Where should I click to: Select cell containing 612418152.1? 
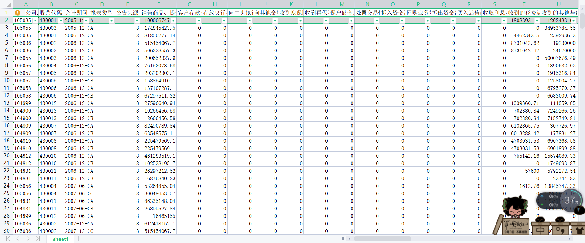[x=158, y=224]
